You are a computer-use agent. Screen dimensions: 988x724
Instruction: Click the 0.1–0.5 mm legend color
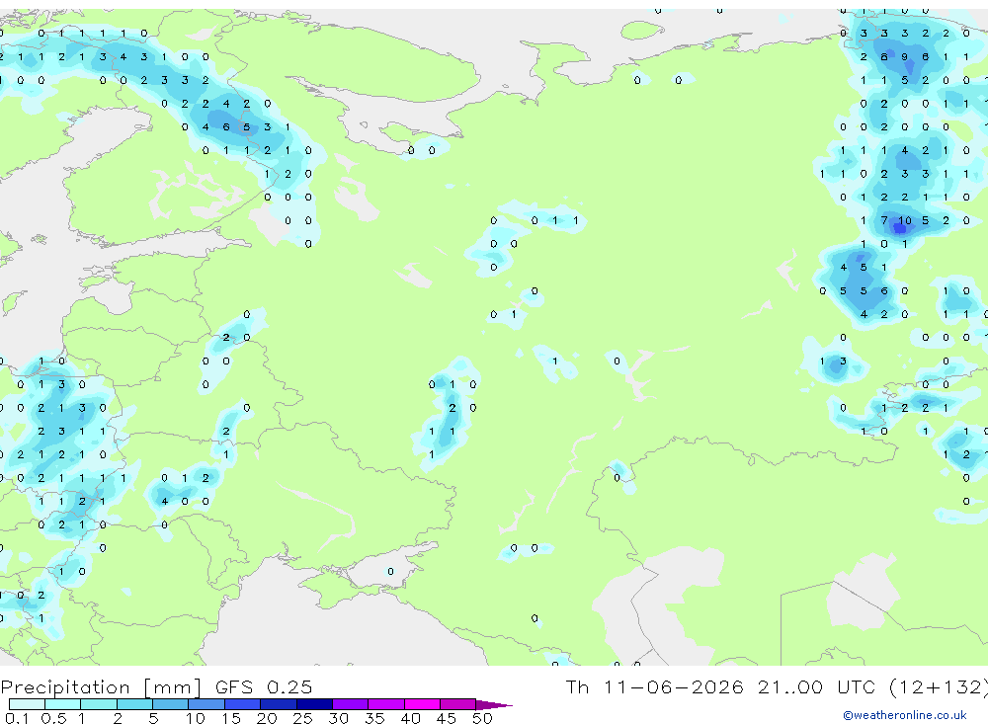pyautogui.click(x=27, y=704)
